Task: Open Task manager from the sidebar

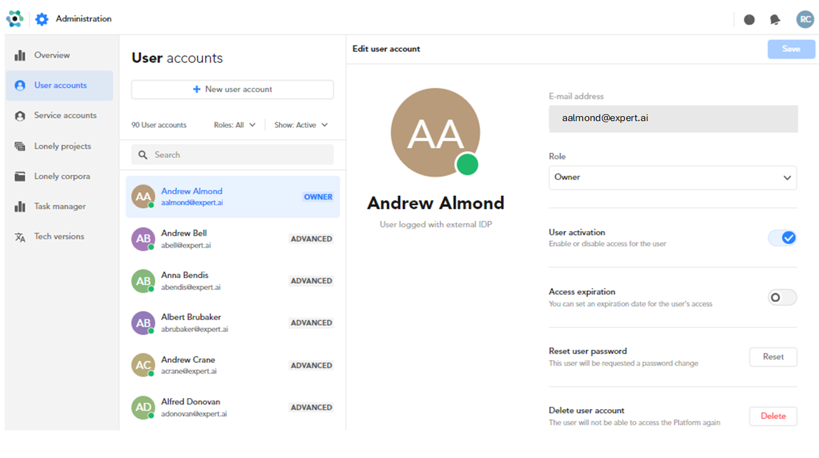Action: pos(60,207)
